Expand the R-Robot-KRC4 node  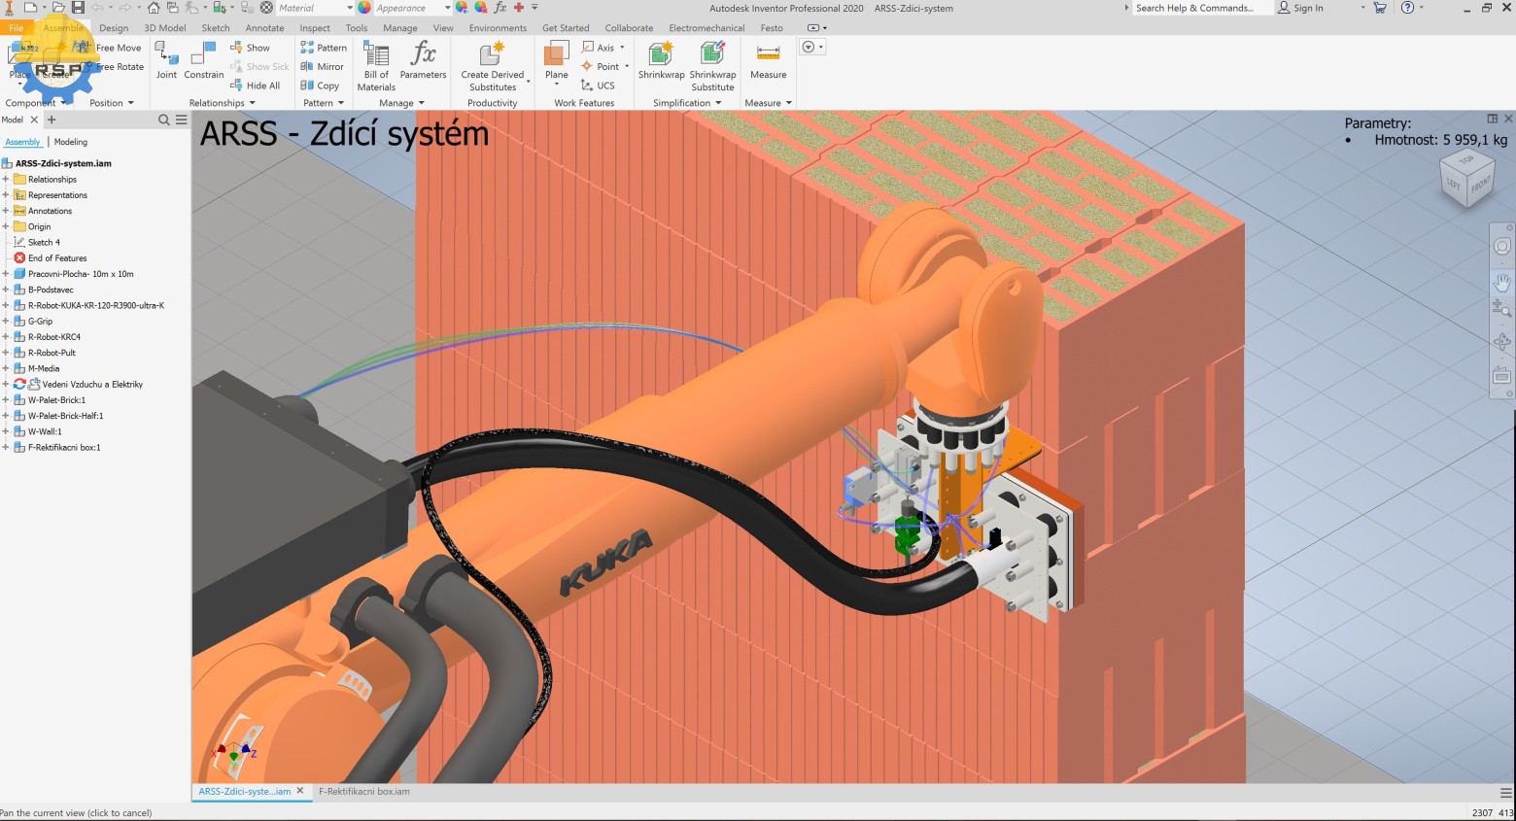coord(6,337)
